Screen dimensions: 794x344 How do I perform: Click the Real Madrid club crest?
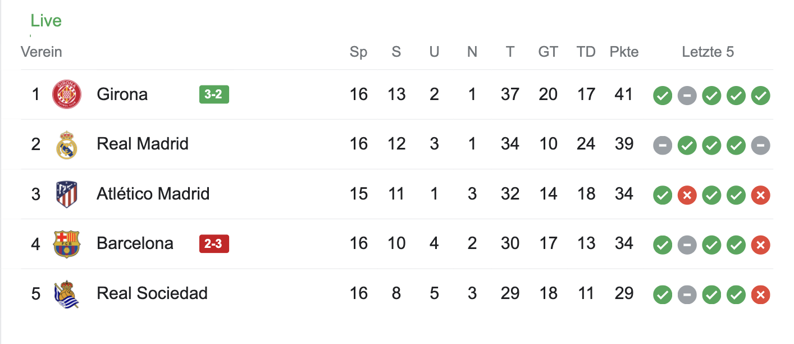67,144
